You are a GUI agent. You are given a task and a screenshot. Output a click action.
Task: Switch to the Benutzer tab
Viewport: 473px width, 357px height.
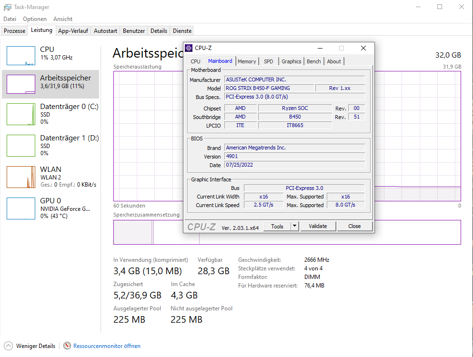[x=134, y=31]
